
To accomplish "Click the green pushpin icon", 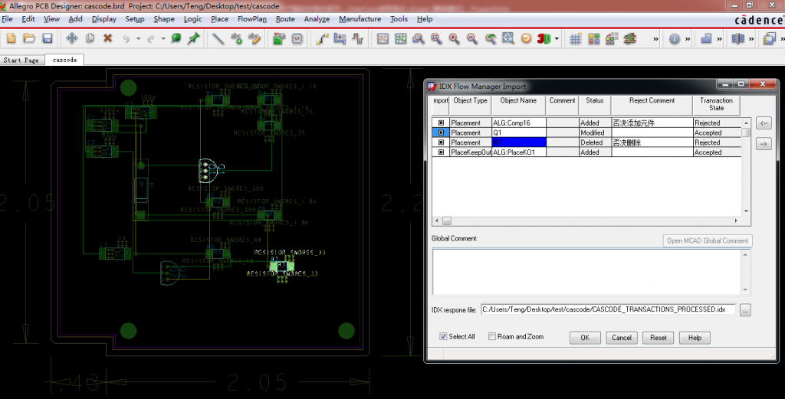I will pos(193,38).
